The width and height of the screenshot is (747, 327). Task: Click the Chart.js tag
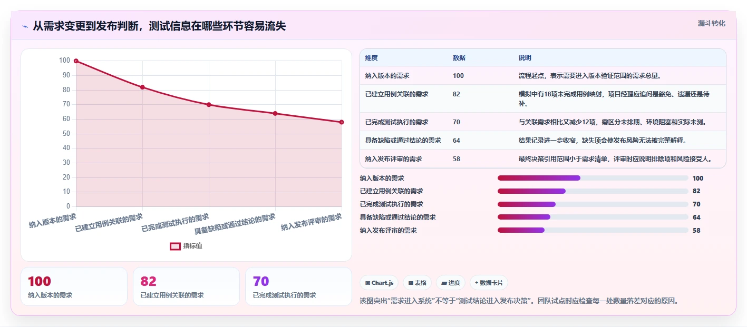click(379, 283)
